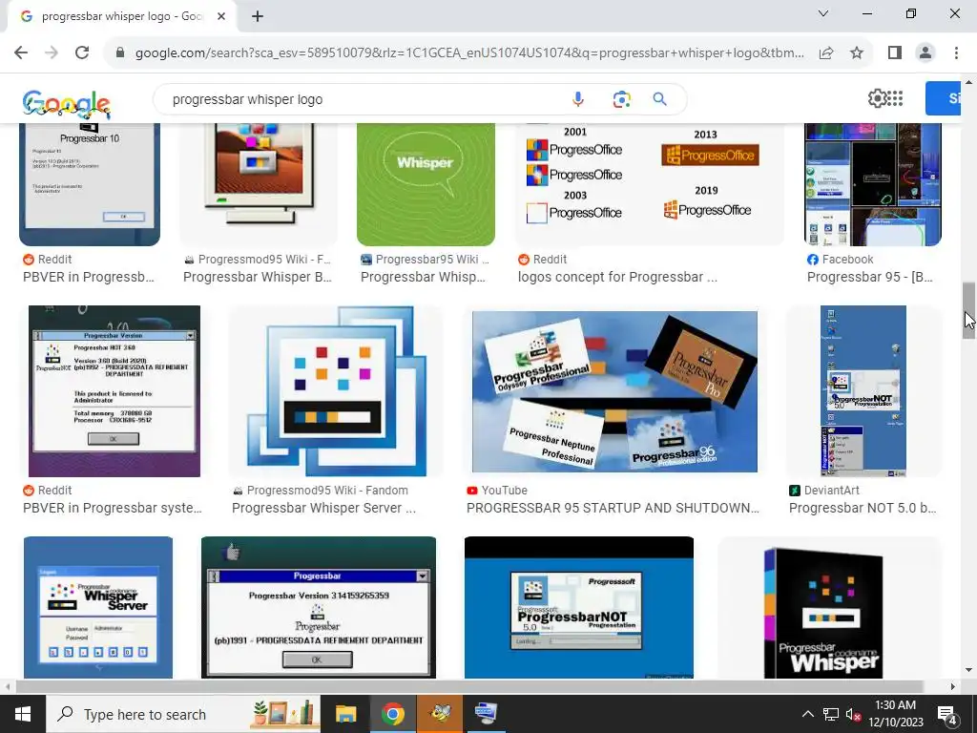This screenshot has width=977, height=733.
Task: Click the page scroll-down arrow
Action: pos(968,671)
